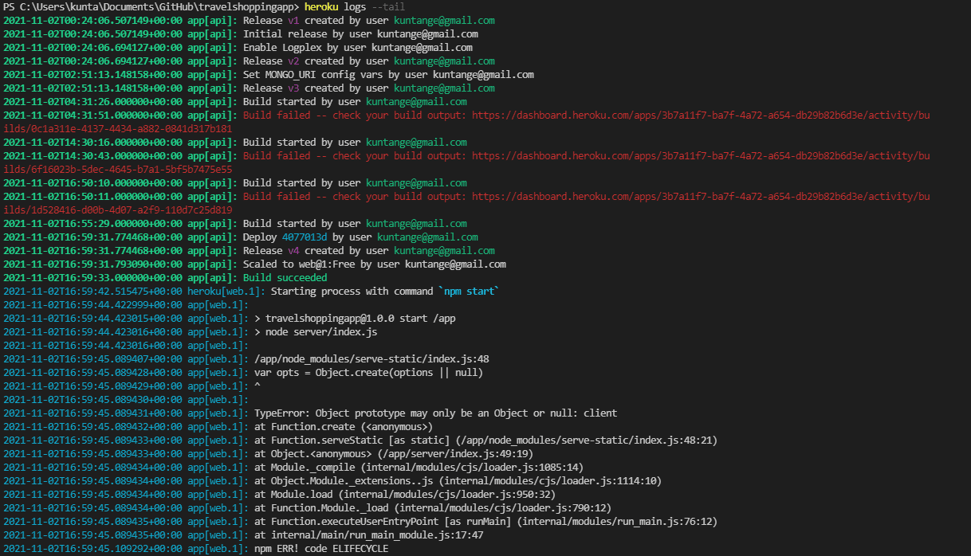Screen dimensions: 971x556
Task: Click the 'at Module._compile' stack line
Action: pos(419,467)
